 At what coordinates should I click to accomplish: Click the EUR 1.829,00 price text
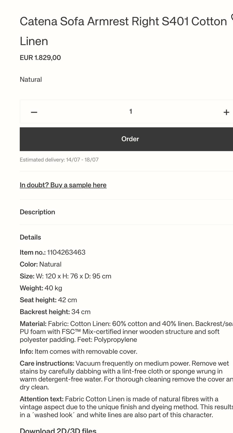tap(40, 58)
